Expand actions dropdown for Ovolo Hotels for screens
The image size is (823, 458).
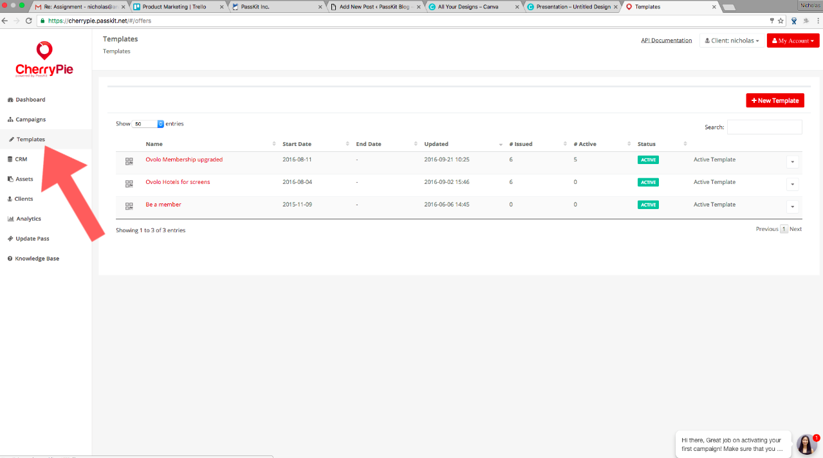point(793,185)
